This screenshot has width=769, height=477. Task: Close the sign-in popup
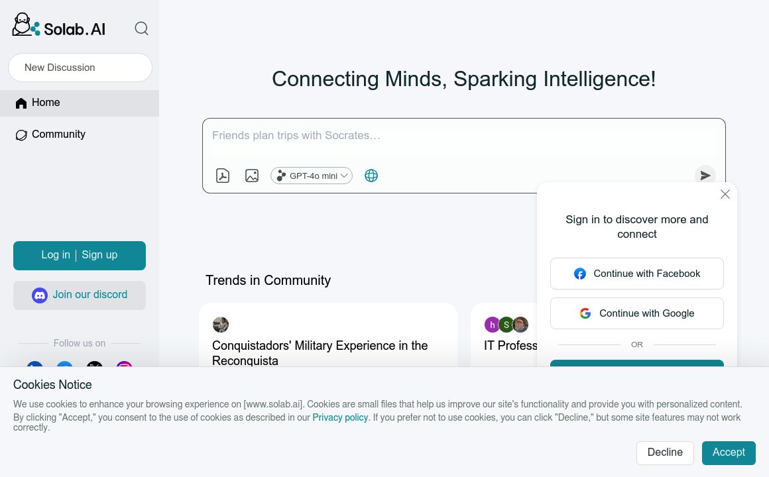pyautogui.click(x=725, y=194)
